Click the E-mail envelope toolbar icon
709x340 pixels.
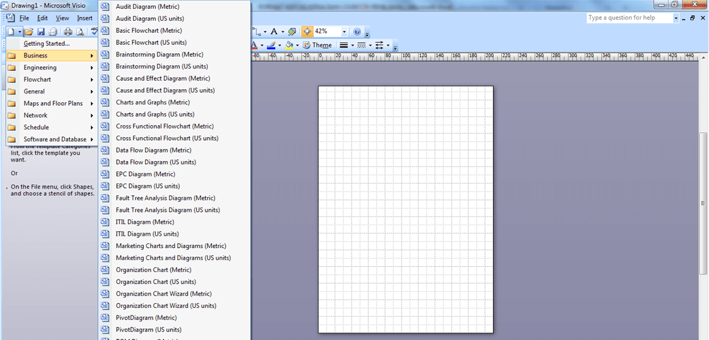click(x=53, y=31)
